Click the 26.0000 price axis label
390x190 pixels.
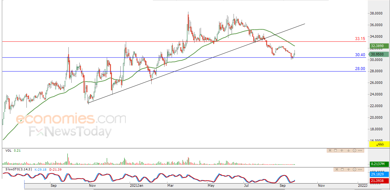click(376, 83)
